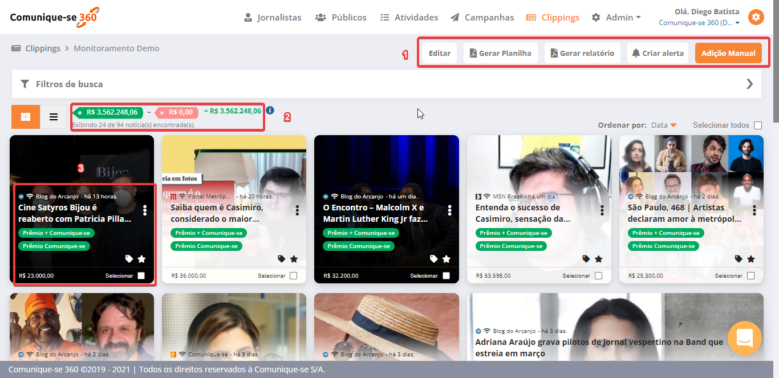Image resolution: width=779 pixels, height=378 pixels.
Task: Click the Comunique-se 360 logo
Action: (55, 17)
